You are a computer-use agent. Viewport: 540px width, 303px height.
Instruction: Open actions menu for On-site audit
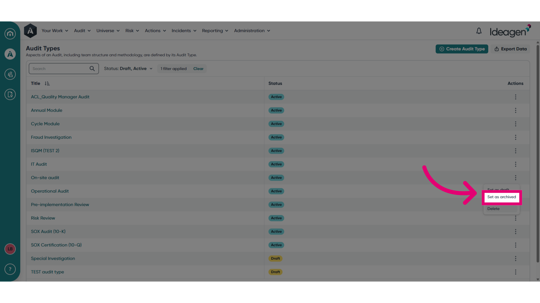(516, 178)
